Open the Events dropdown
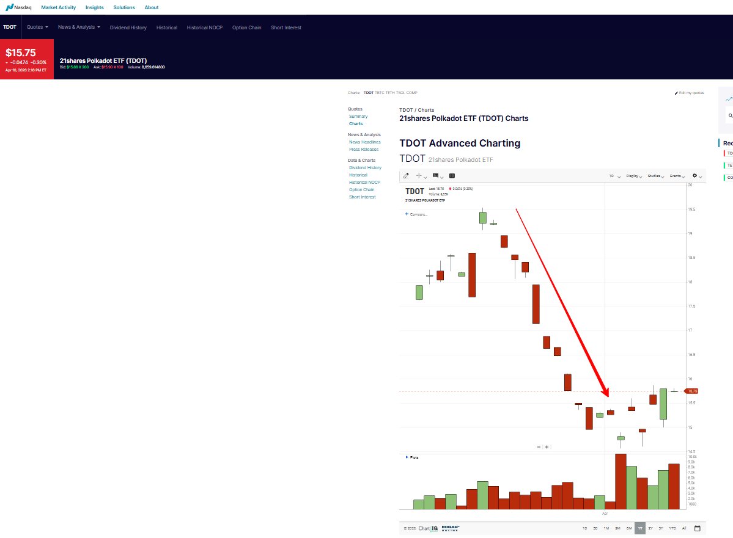This screenshot has height=538, width=733. (x=677, y=176)
